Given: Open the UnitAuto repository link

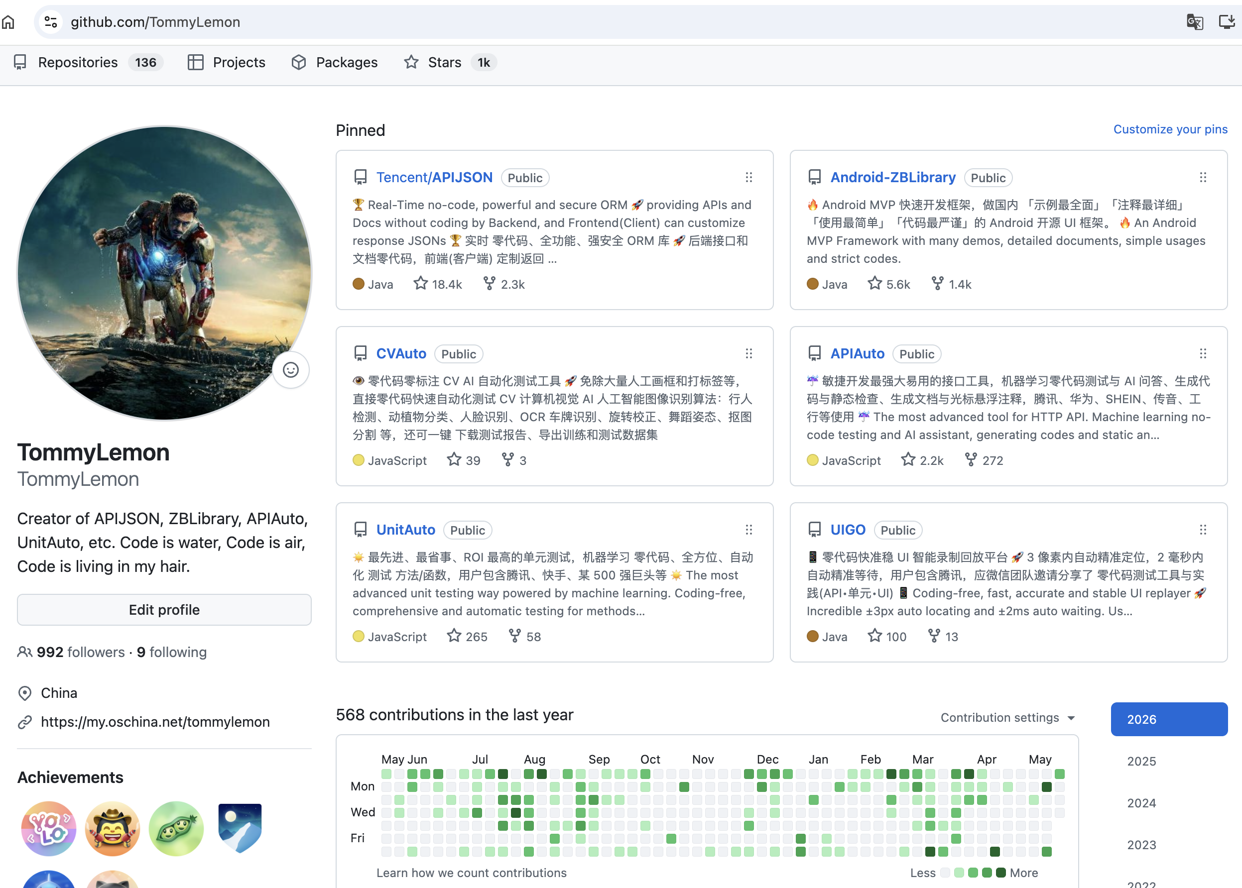Looking at the screenshot, I should pos(406,529).
